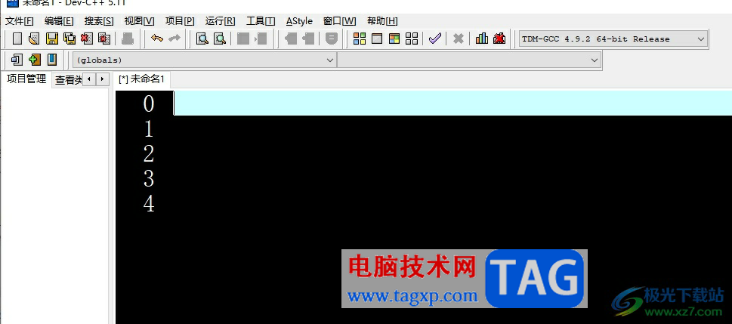This screenshot has height=324, width=732.
Task: Delete profiling information icon
Action: pos(499,39)
